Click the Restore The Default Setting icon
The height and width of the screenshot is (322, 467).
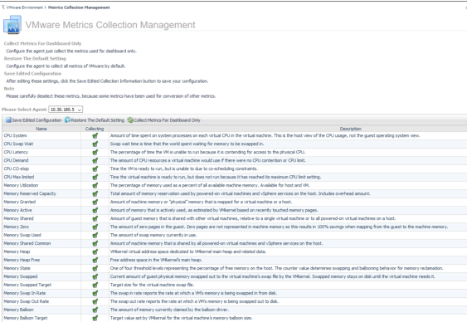tap(67, 120)
